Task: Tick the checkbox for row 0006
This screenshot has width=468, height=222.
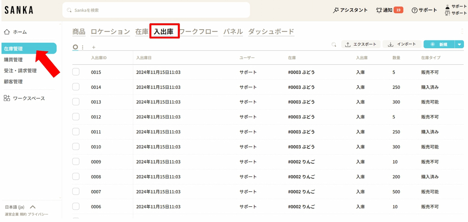Action: coord(76,206)
